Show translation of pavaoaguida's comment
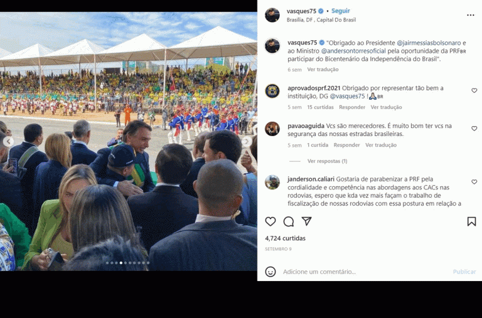Image resolution: width=482 pixels, height=318 pixels. (x=381, y=145)
